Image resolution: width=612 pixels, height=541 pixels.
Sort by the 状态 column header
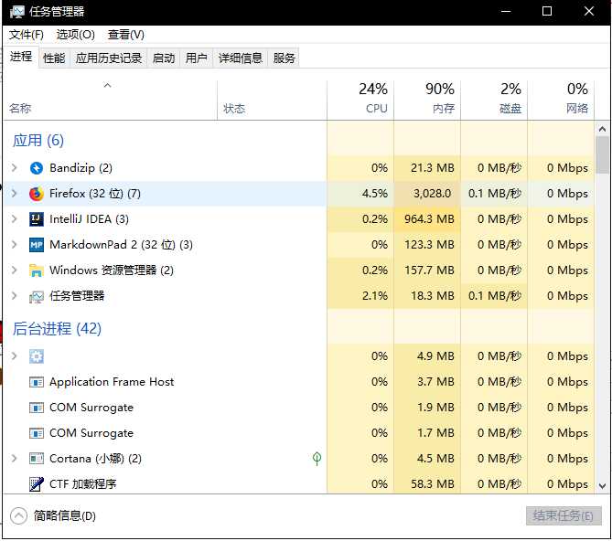[272, 101]
